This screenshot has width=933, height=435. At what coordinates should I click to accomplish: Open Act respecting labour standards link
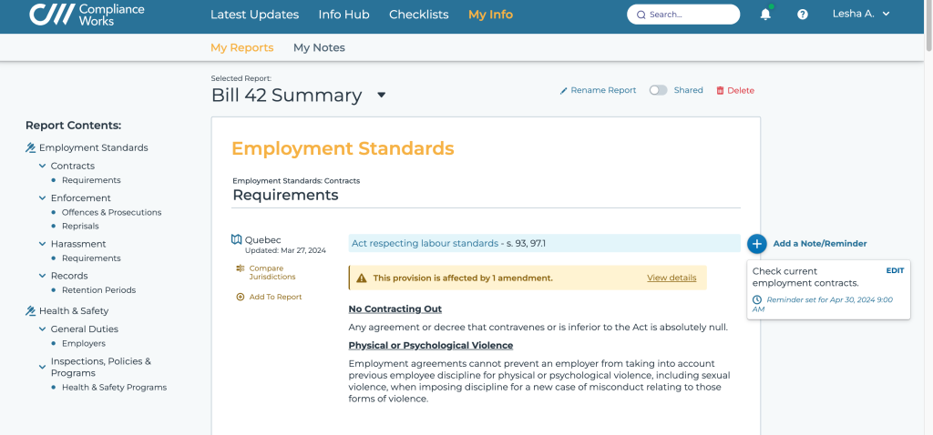coord(425,243)
